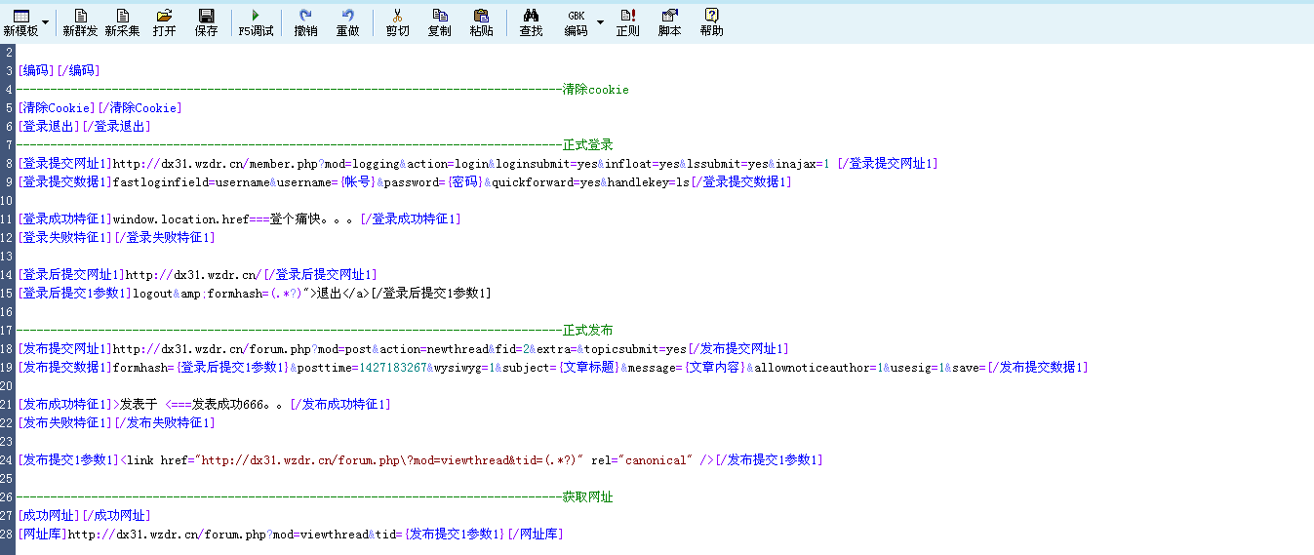The width and height of the screenshot is (1314, 555).
Task: Click the [/发布提交数据1] closing tag
Action: tap(1037, 368)
